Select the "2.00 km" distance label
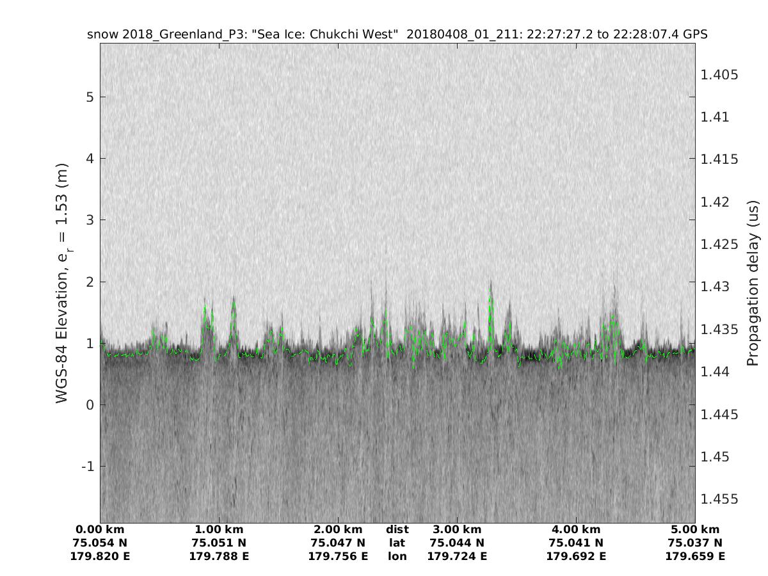 (x=338, y=530)
